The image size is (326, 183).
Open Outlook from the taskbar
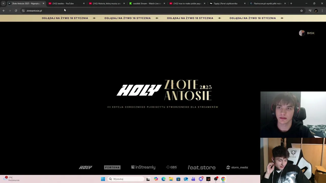(186, 179)
